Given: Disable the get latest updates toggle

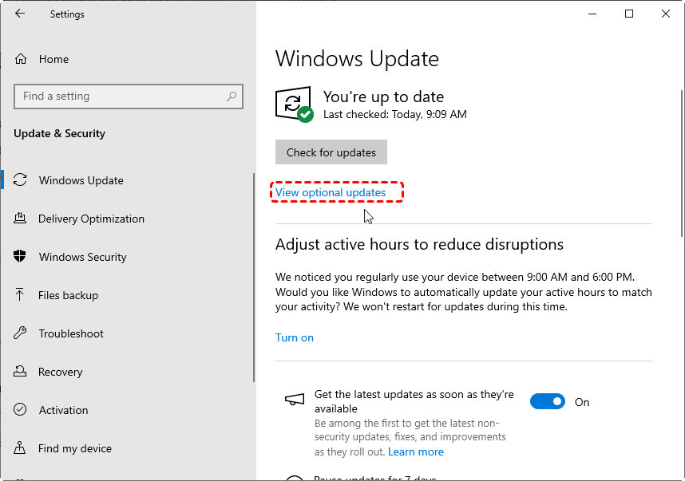Looking at the screenshot, I should click(548, 402).
